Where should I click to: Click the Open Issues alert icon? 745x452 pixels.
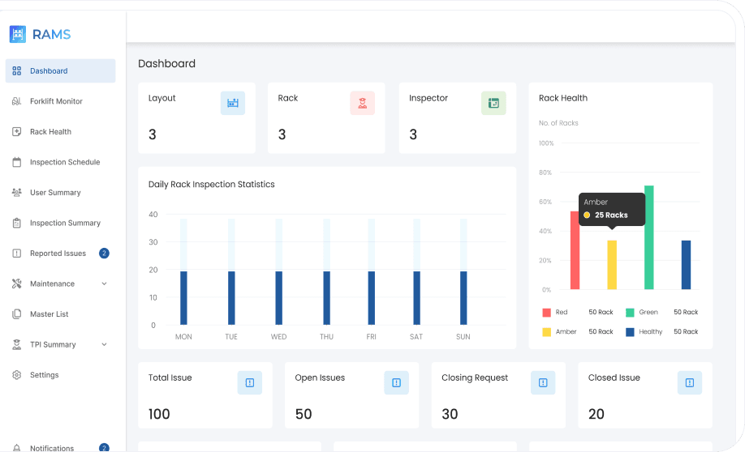tap(396, 383)
